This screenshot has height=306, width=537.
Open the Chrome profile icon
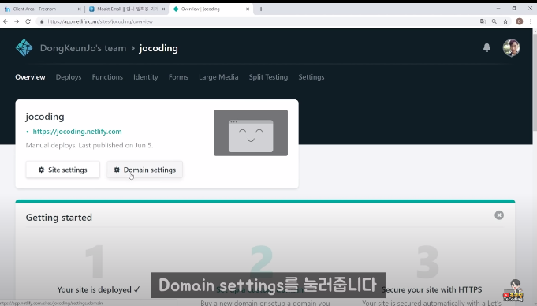tap(519, 21)
